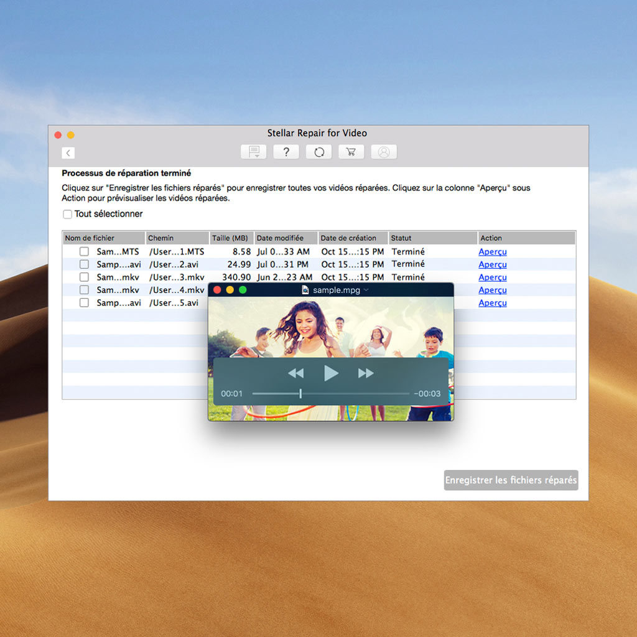Image resolution: width=637 pixels, height=637 pixels.
Task: Open Help with the question mark icon
Action: tap(286, 152)
